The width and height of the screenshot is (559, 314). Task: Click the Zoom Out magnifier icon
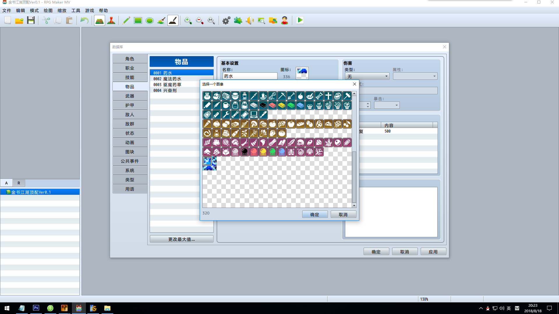click(200, 20)
